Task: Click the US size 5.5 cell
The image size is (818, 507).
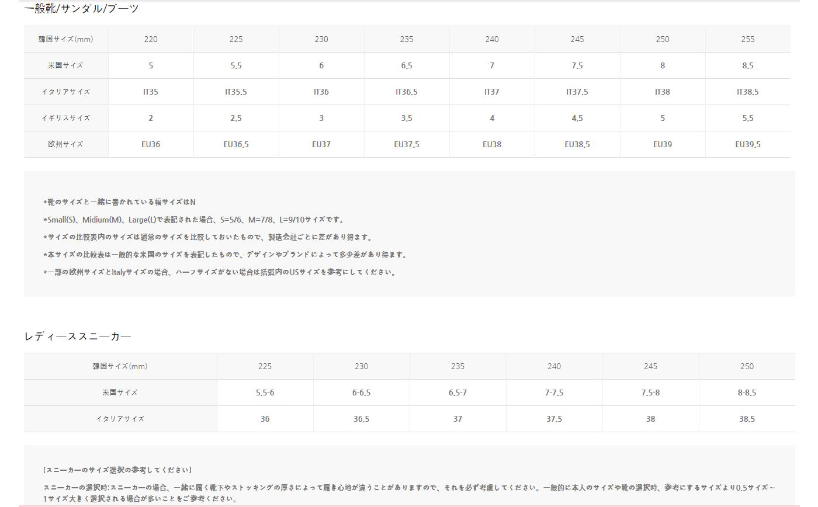Action: click(235, 65)
